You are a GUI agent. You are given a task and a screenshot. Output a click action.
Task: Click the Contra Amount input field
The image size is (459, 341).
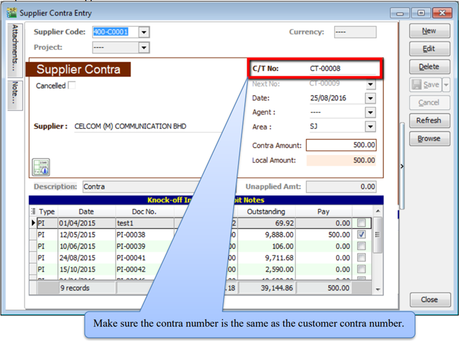341,145
